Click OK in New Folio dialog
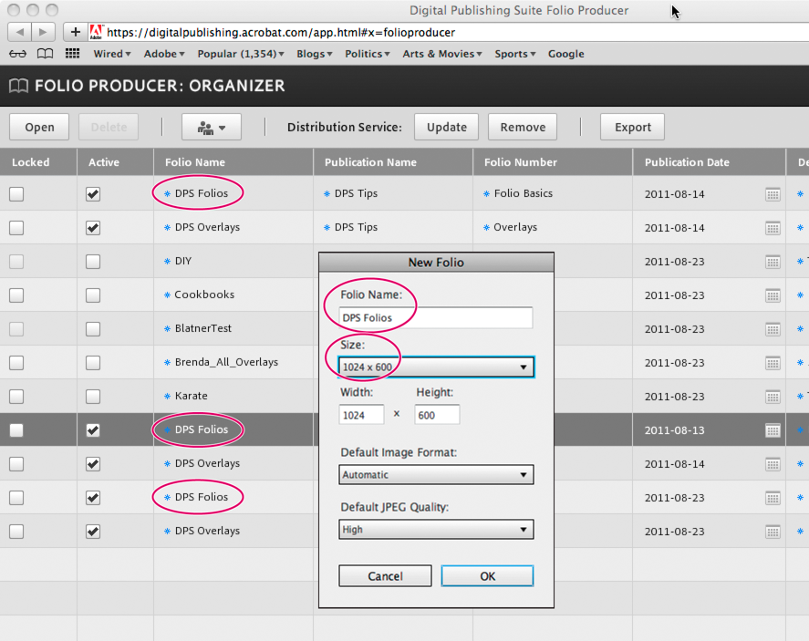 click(488, 576)
